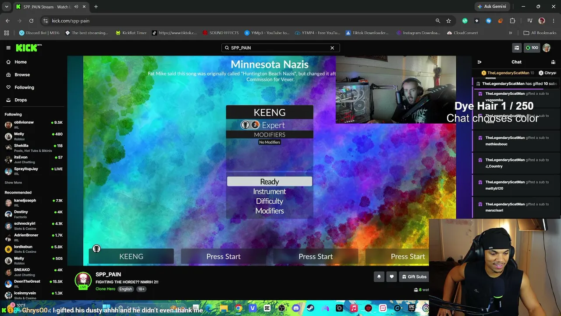Viewport: 561px width, 316px height.
Task: Open iceinmyvein's recommended channel
Action: point(33,295)
